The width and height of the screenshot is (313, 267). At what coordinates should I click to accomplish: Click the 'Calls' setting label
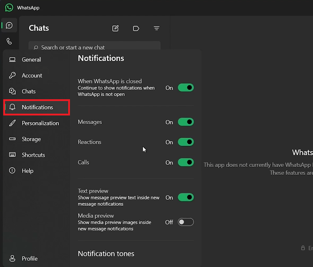[83, 162]
